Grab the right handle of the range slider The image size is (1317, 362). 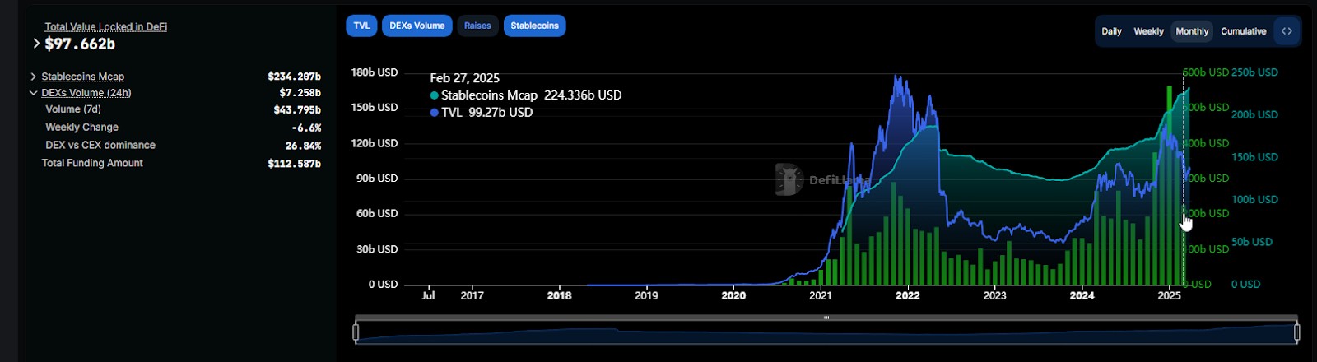(x=1297, y=332)
